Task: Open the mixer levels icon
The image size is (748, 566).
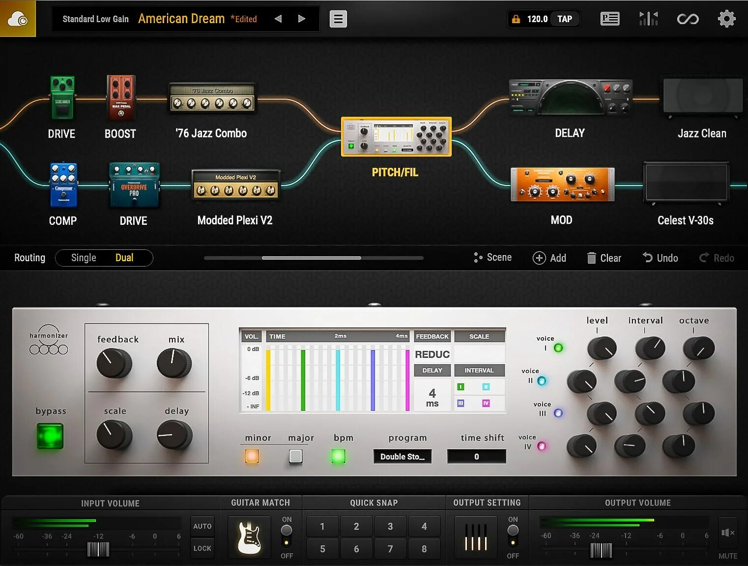Action: [649, 19]
